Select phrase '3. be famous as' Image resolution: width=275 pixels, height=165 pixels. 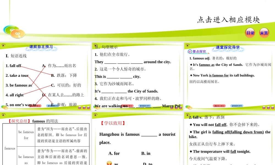[19, 86]
